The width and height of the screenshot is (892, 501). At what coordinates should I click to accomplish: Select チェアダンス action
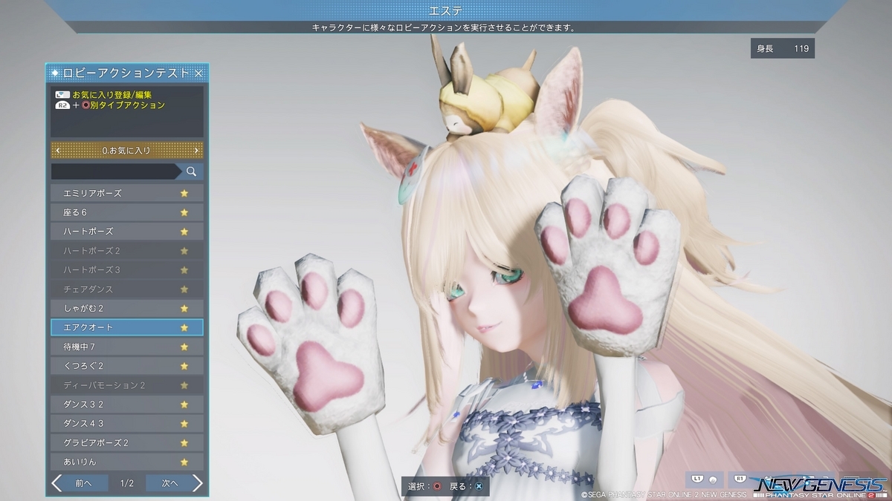tap(127, 289)
